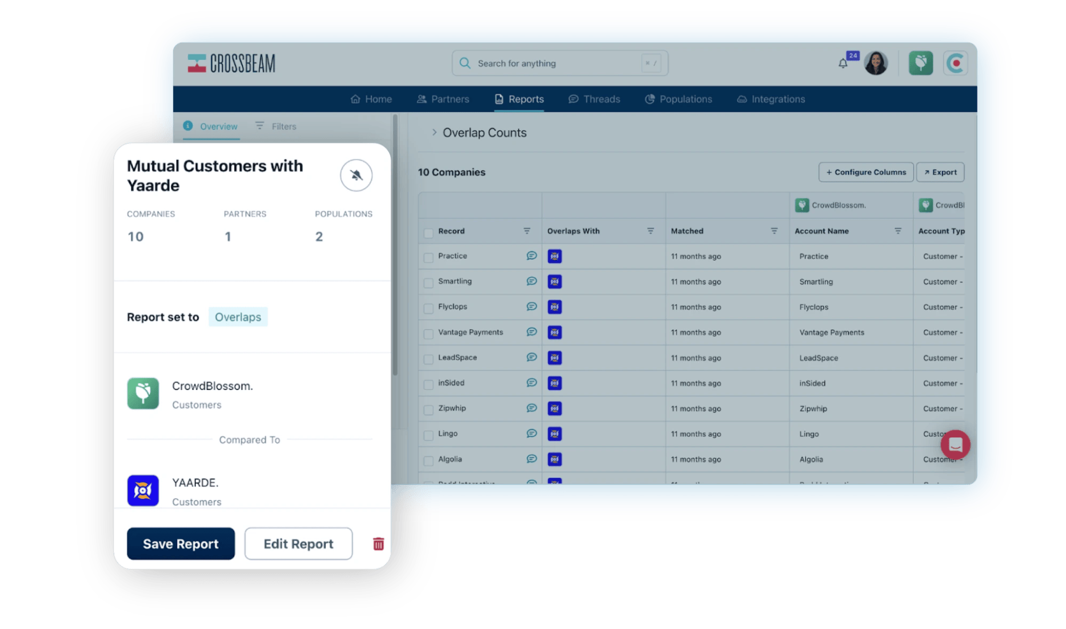Click Yaarde overlap icon in Smartling row
The image size is (1066, 629).
point(555,282)
